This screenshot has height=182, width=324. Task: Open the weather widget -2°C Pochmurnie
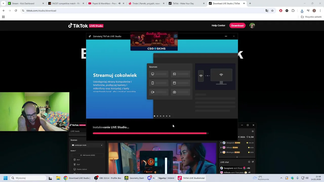point(261,178)
